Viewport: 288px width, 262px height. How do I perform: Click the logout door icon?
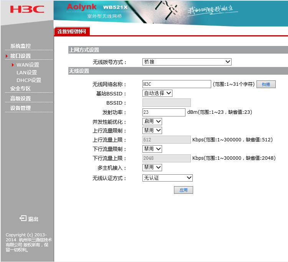(x=23, y=218)
